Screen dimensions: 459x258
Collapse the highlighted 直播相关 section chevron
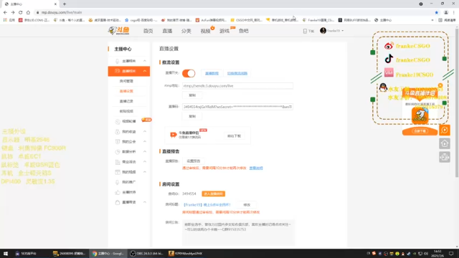145,71
